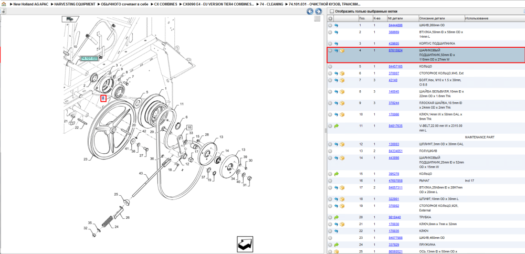The image size is (525, 254).
Task: Open 'CX6090 E4 - EU VERSION TIER4' breadcrumb
Action: click(x=218, y=4)
